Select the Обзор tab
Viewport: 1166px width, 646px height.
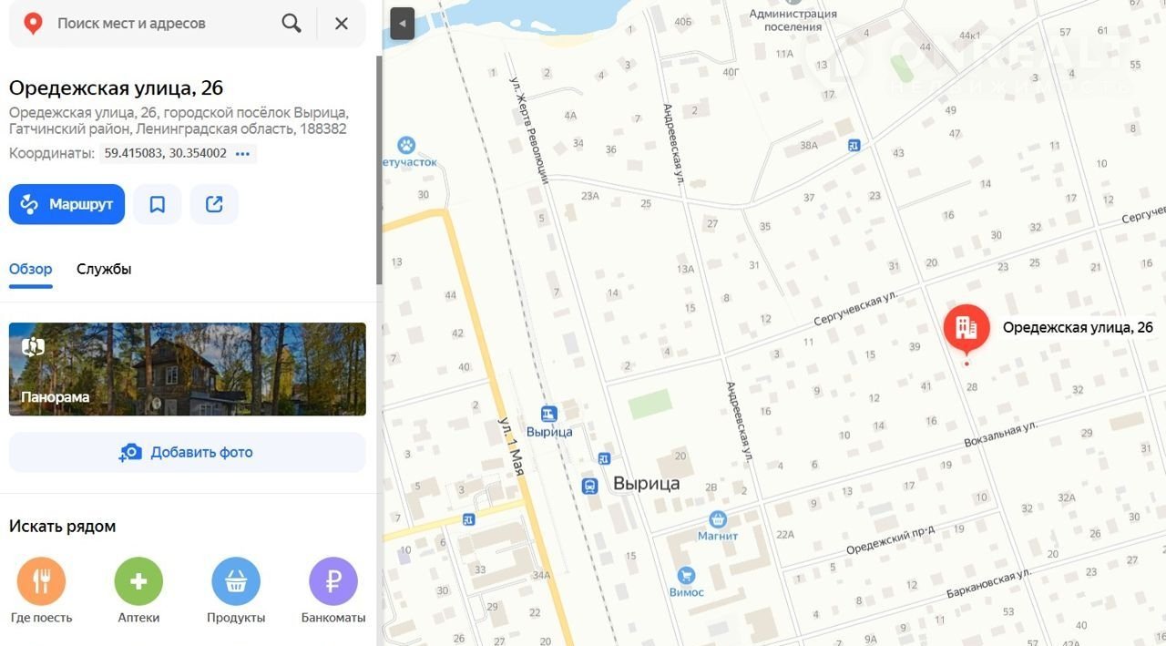tap(30, 269)
